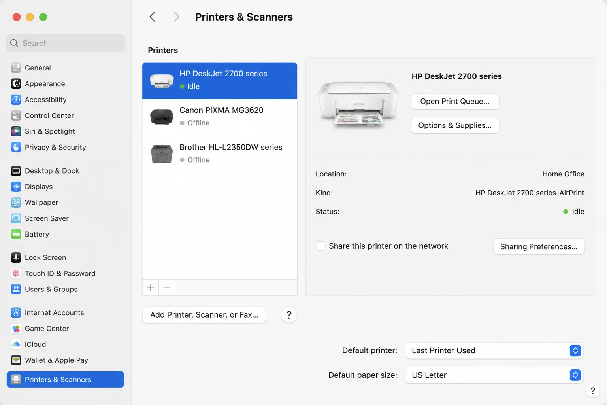Open Sharing Preferences button
607x405 pixels.
pos(539,246)
